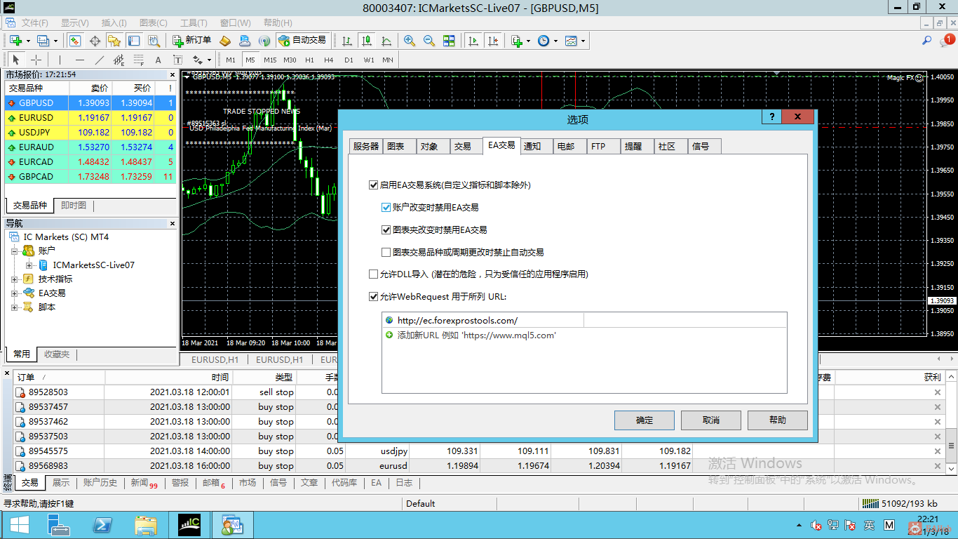Expand the 技术指标 tree node

(15, 279)
